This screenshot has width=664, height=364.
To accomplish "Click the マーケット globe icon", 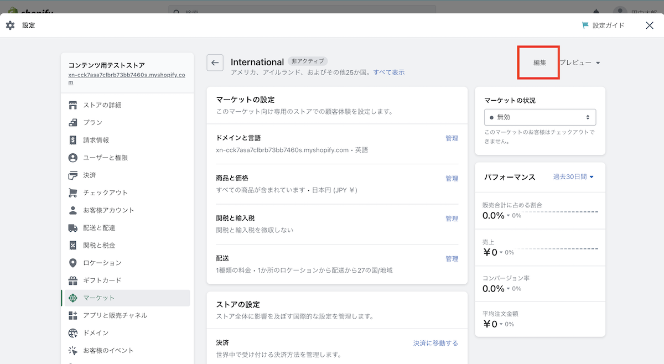I will coord(72,298).
